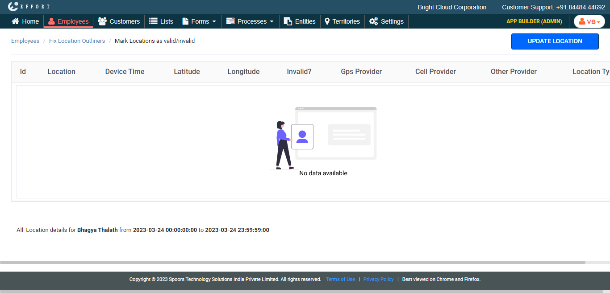
Task: Open Fix Location Outliners breadcrumb link
Action: click(77, 41)
